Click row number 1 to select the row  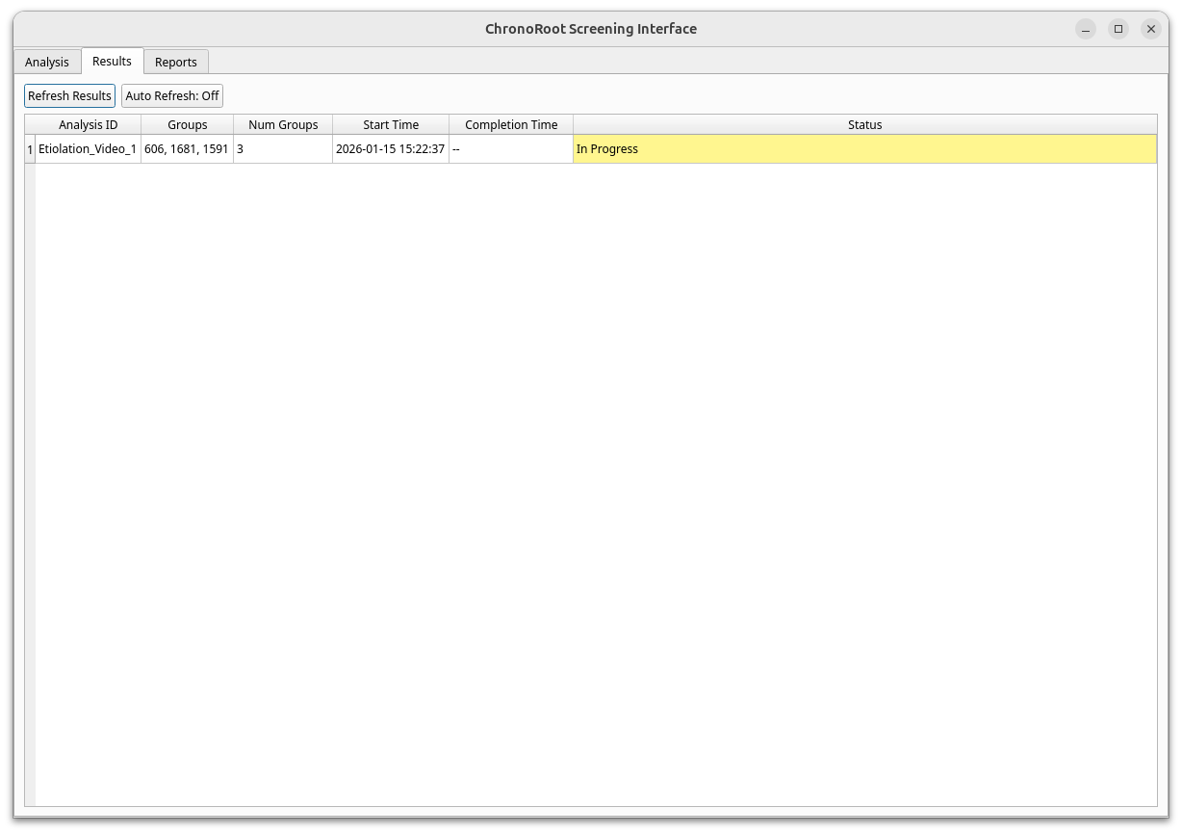(29, 148)
